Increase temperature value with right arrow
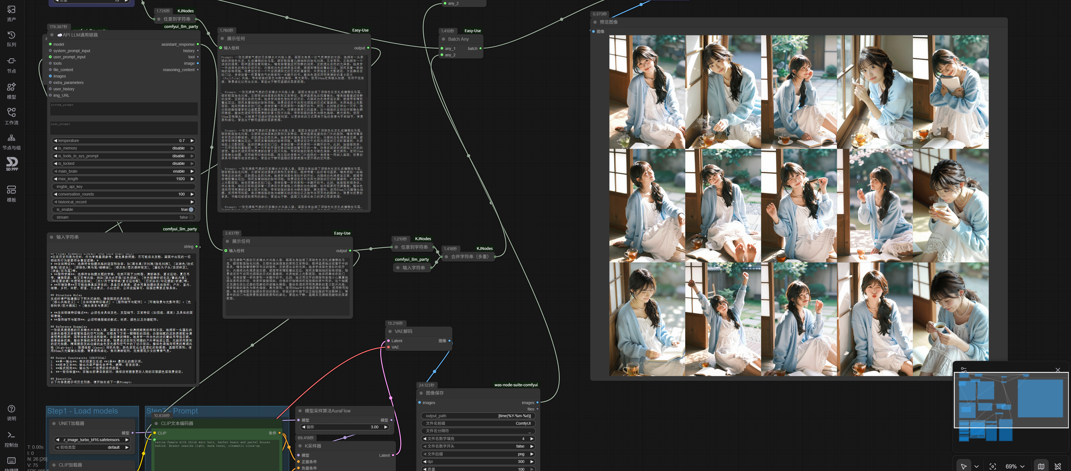This screenshot has width=1071, height=471. [192, 141]
